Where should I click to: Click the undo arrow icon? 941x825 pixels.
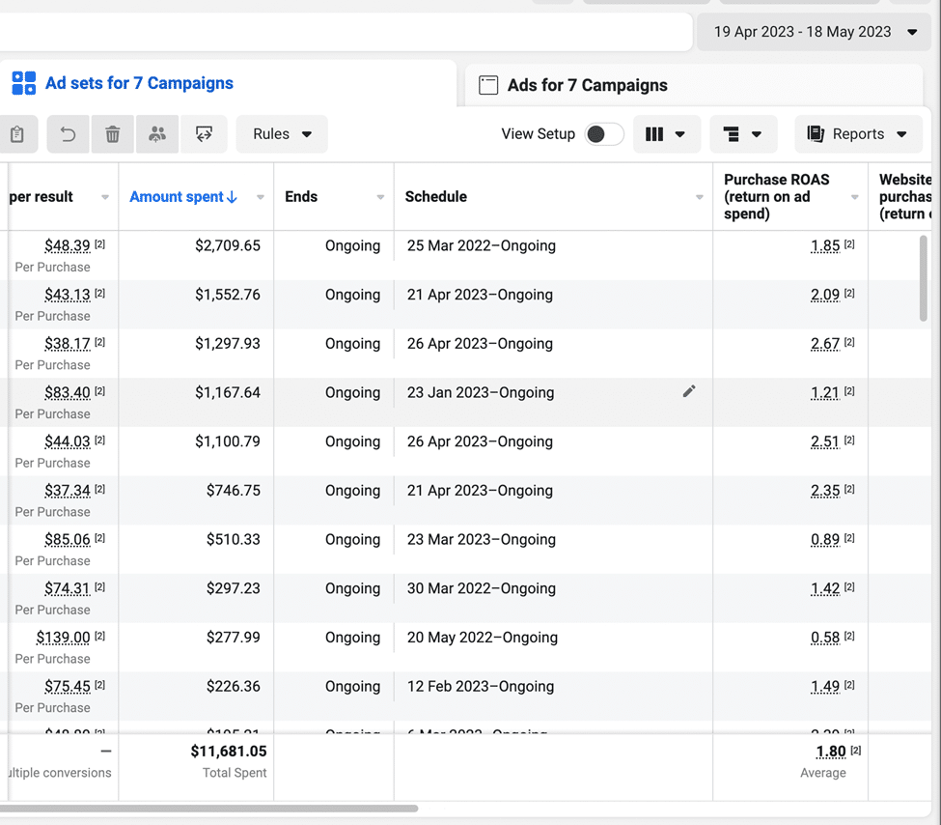click(x=68, y=134)
